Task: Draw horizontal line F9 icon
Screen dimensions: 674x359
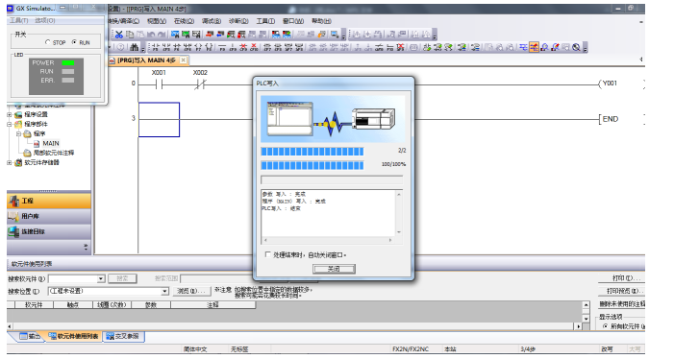Action: coord(222,47)
